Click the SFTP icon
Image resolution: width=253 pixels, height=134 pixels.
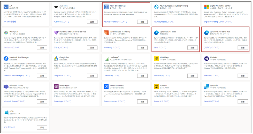coord(6,112)
